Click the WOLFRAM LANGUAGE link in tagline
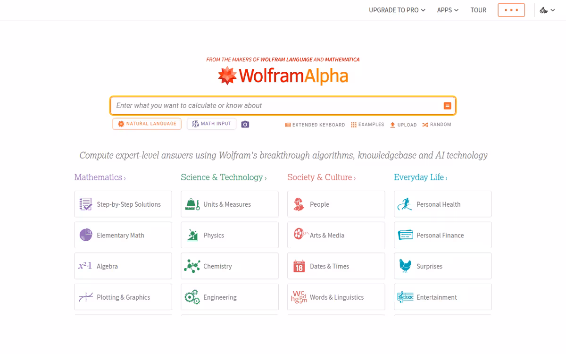The width and height of the screenshot is (566, 354). [x=286, y=60]
